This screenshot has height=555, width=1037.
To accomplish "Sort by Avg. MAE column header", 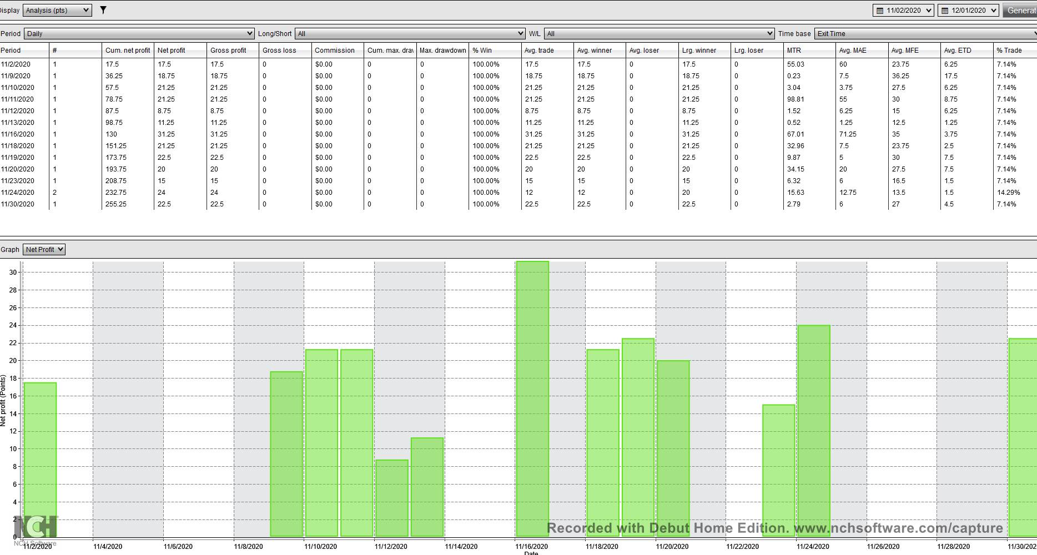I will click(862, 50).
